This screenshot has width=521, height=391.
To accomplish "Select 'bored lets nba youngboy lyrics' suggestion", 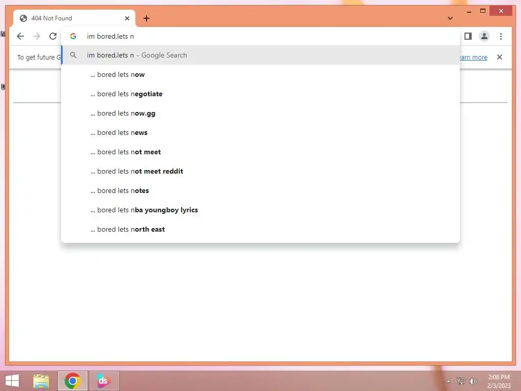I will click(261, 210).
